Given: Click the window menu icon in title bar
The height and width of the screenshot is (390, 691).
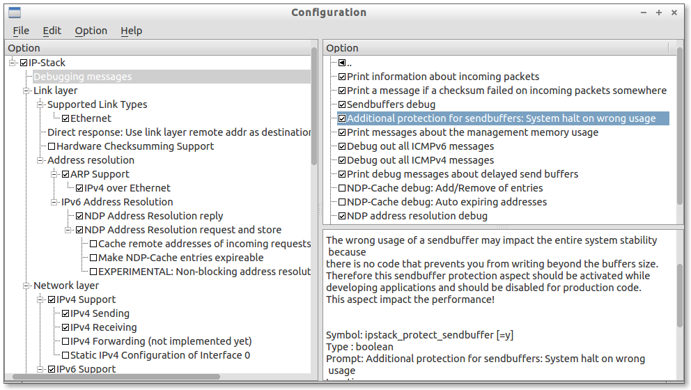Looking at the screenshot, I should tap(15, 13).
